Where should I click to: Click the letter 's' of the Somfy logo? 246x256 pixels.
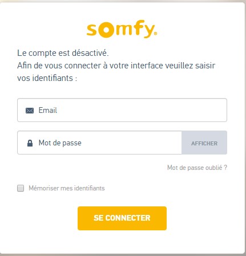tap(92, 30)
